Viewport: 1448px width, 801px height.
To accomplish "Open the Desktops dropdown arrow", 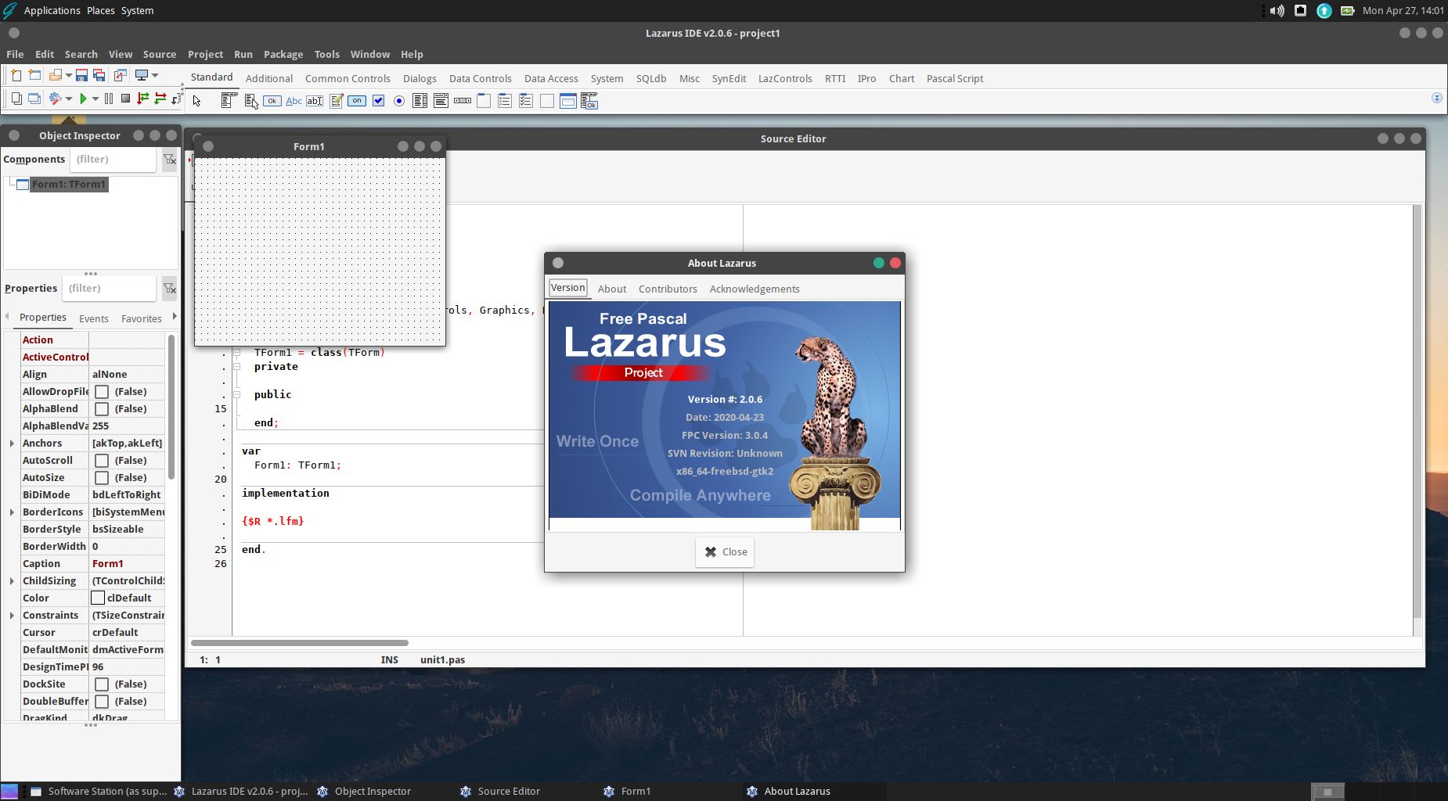I will pos(155,76).
